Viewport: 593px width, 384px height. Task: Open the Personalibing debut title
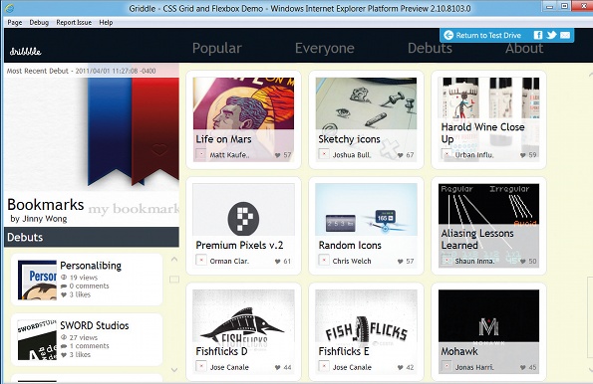[x=91, y=266]
